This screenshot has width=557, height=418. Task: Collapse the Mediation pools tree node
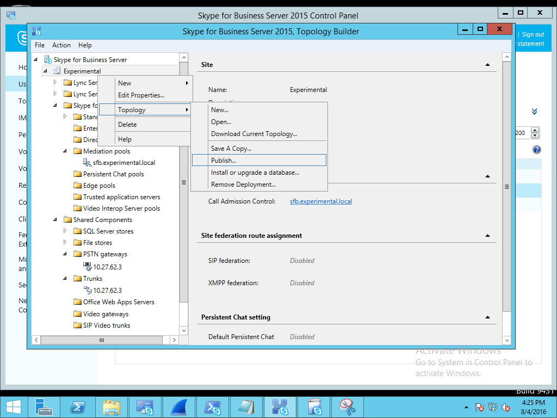pos(65,151)
